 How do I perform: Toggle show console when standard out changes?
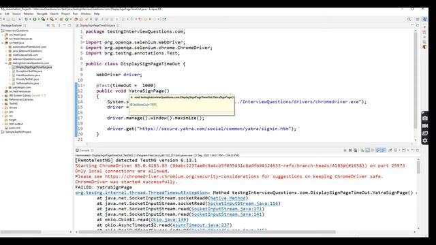(379, 150)
